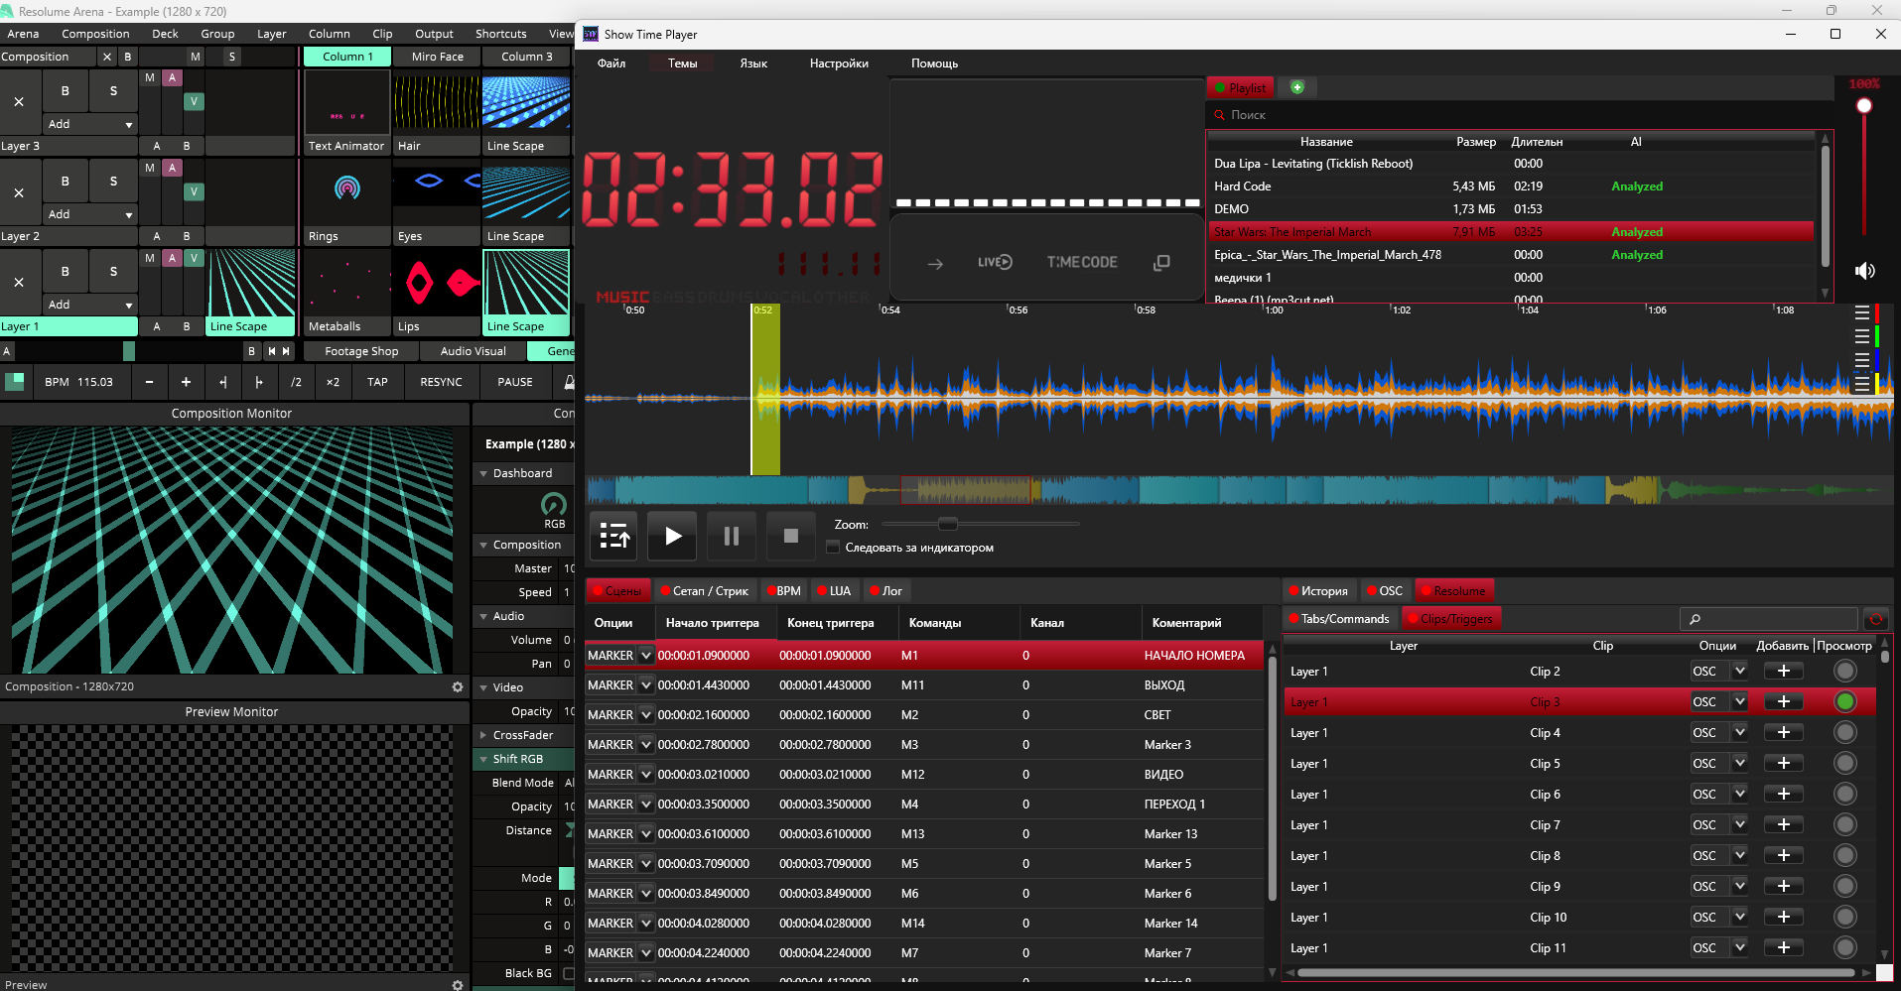The height and width of the screenshot is (991, 1901).
Task: Click the crossfader next-clip skip icon
Action: [286, 351]
